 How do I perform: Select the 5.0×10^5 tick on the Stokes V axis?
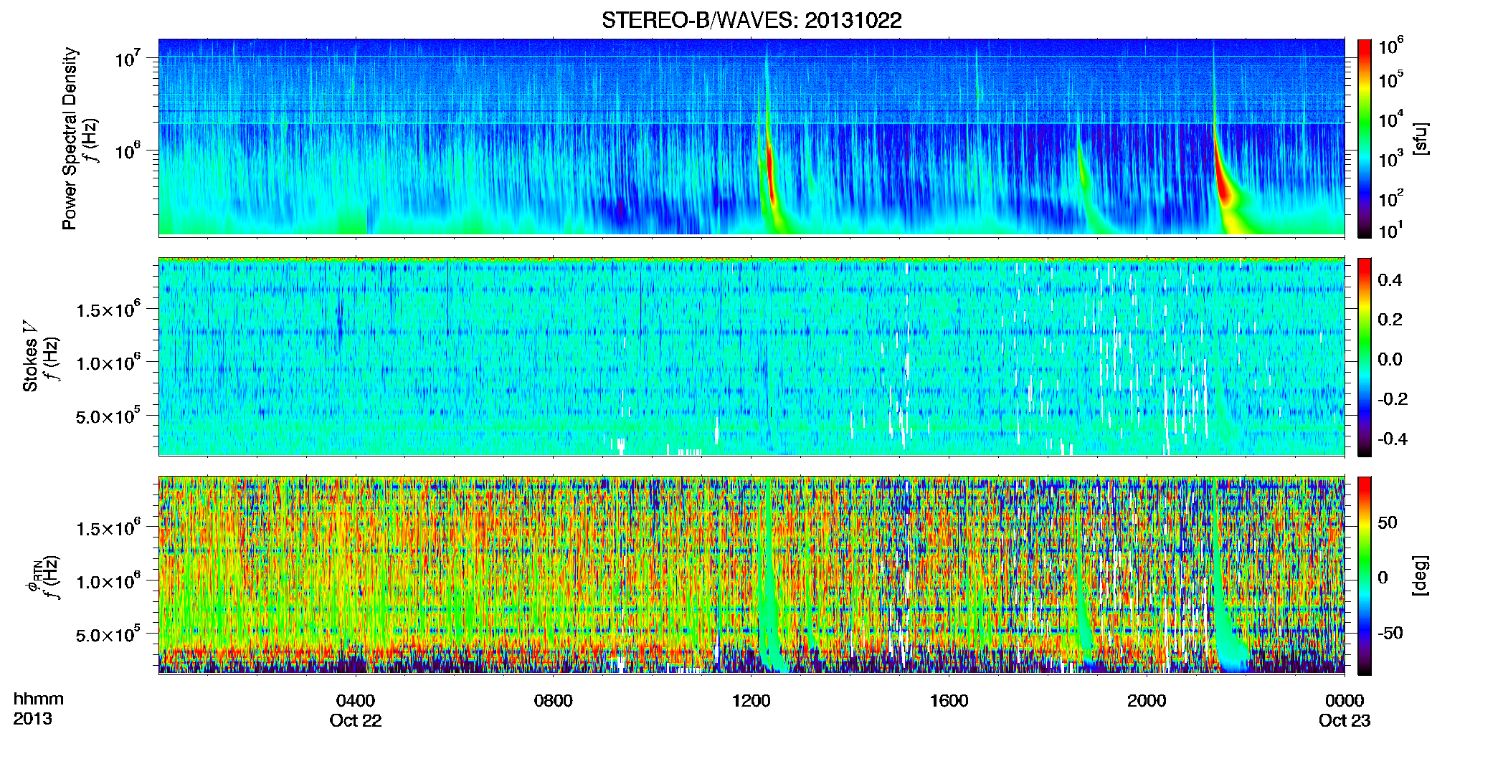tap(108, 415)
